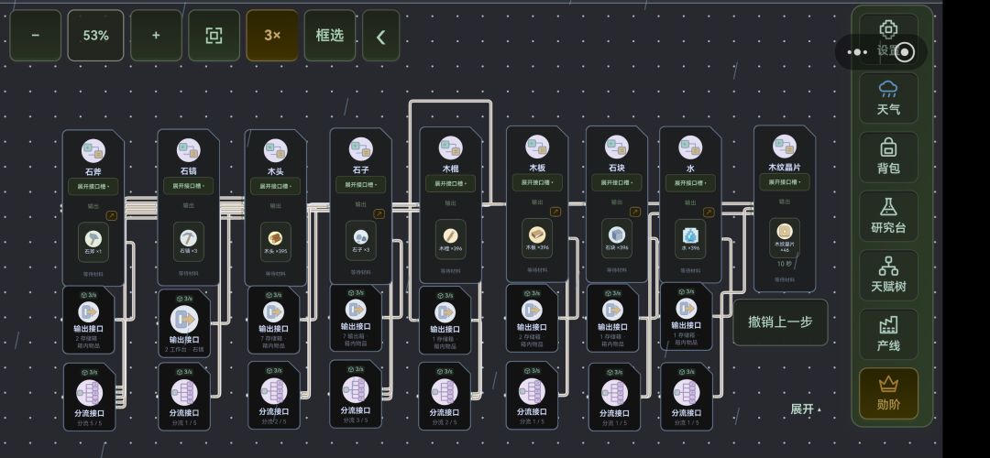The width and height of the screenshot is (990, 458).
Task: Expand 展开接口槽 on the 石块 node
Action: [x=616, y=183]
